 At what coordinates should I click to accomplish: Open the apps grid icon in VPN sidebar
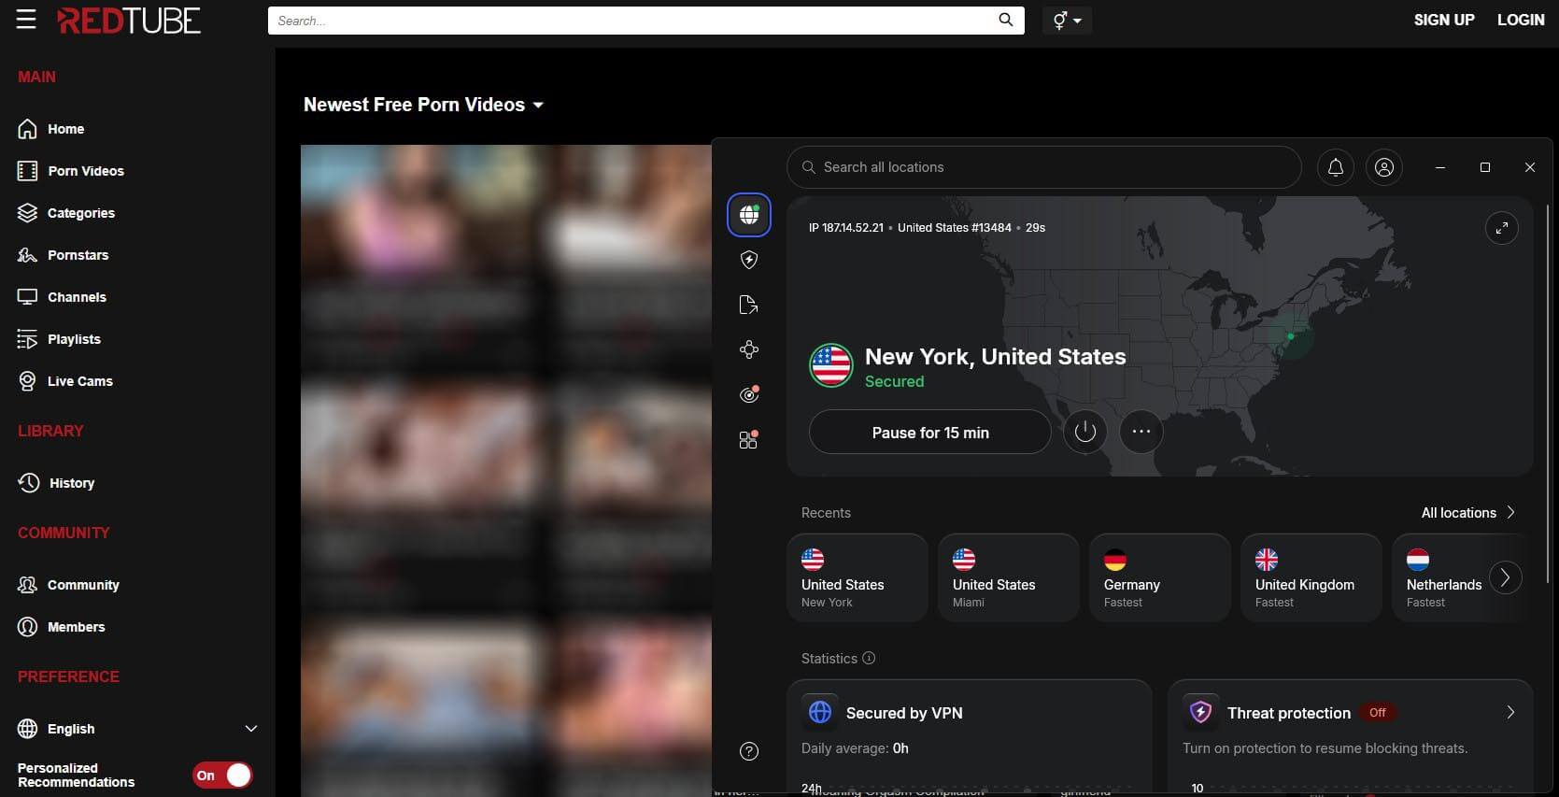(x=749, y=439)
